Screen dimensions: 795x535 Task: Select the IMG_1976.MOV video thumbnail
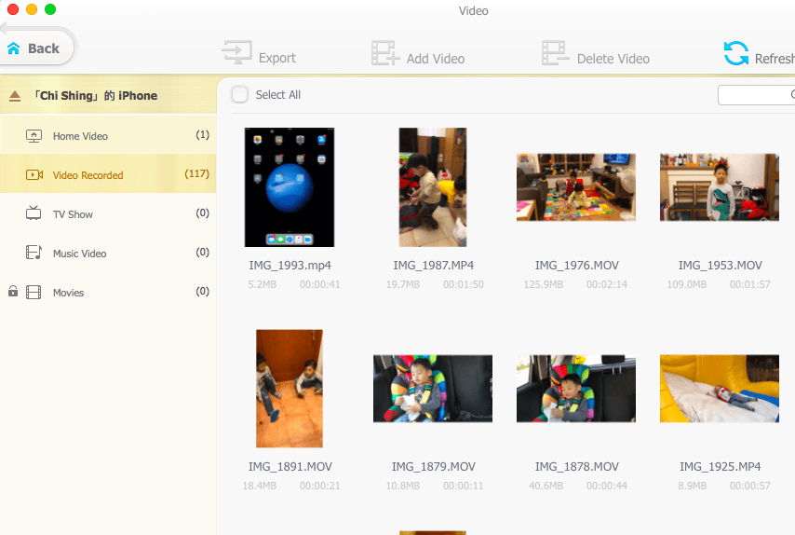[x=576, y=187]
